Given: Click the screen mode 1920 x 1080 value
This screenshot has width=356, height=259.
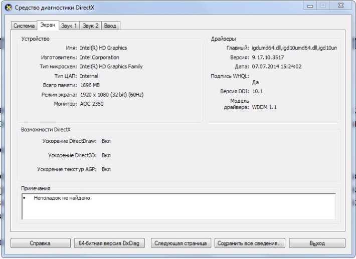Looking at the screenshot, I should (x=112, y=94).
